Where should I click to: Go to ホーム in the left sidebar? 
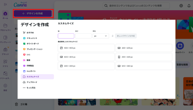[x=5, y=15]
